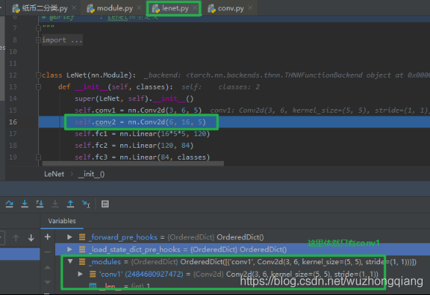
Task: Click LeNet in the breadcrumb bar
Action: [x=54, y=174]
